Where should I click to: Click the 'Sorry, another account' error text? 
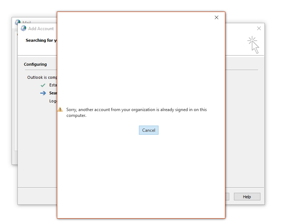pos(136,113)
